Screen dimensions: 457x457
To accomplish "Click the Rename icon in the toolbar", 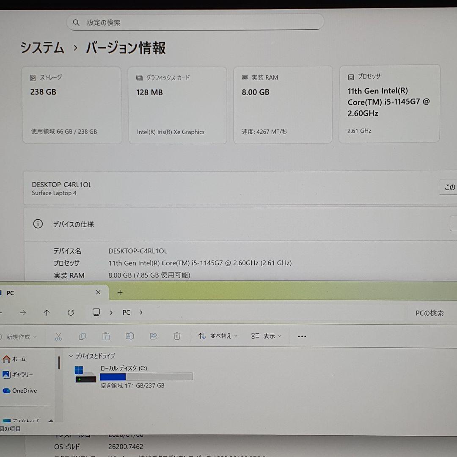I will 130,336.
